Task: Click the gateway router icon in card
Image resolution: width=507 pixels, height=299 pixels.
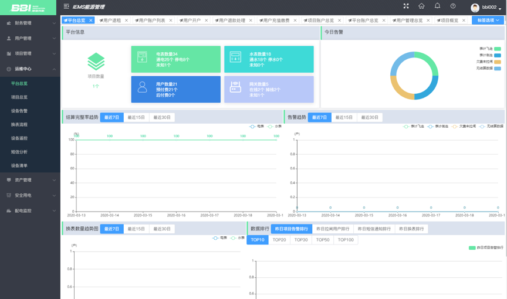Action: tap(235, 87)
